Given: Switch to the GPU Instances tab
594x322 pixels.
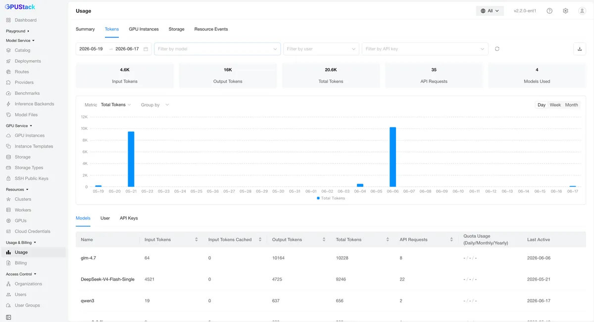Looking at the screenshot, I should tap(144, 29).
